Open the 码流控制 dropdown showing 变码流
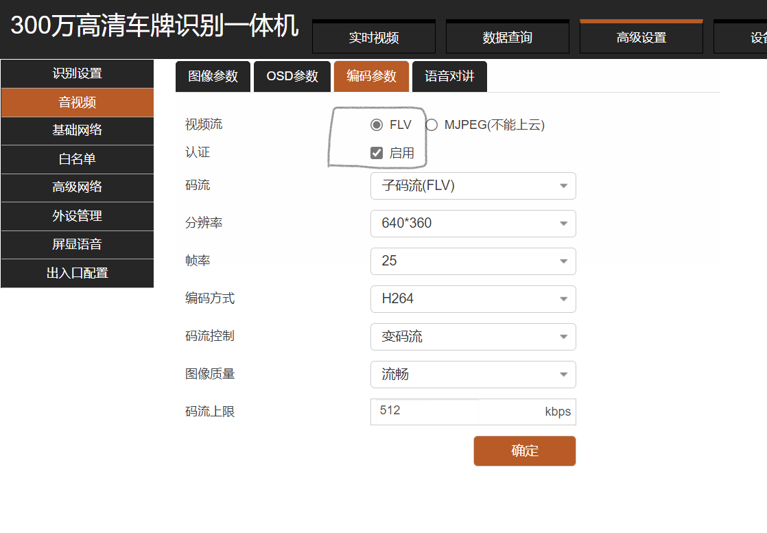 pos(473,336)
